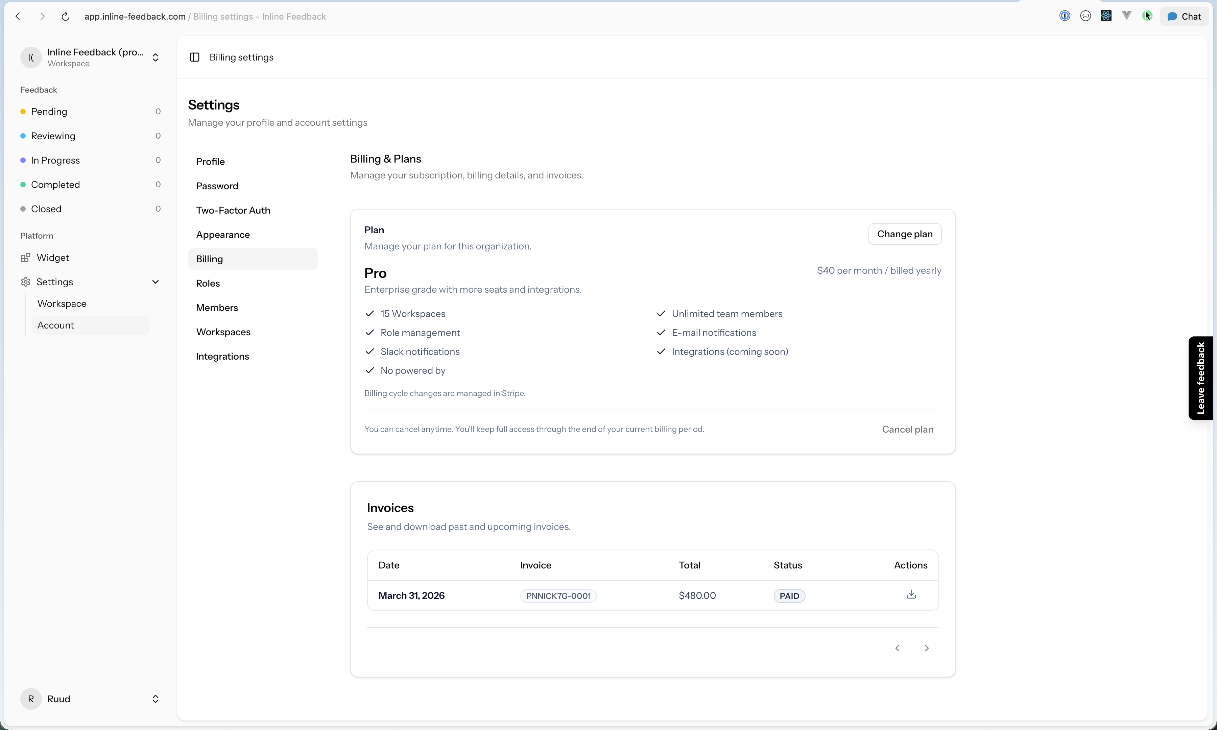This screenshot has width=1217, height=730.
Task: Open the Chat button in the toolbar
Action: (x=1184, y=16)
